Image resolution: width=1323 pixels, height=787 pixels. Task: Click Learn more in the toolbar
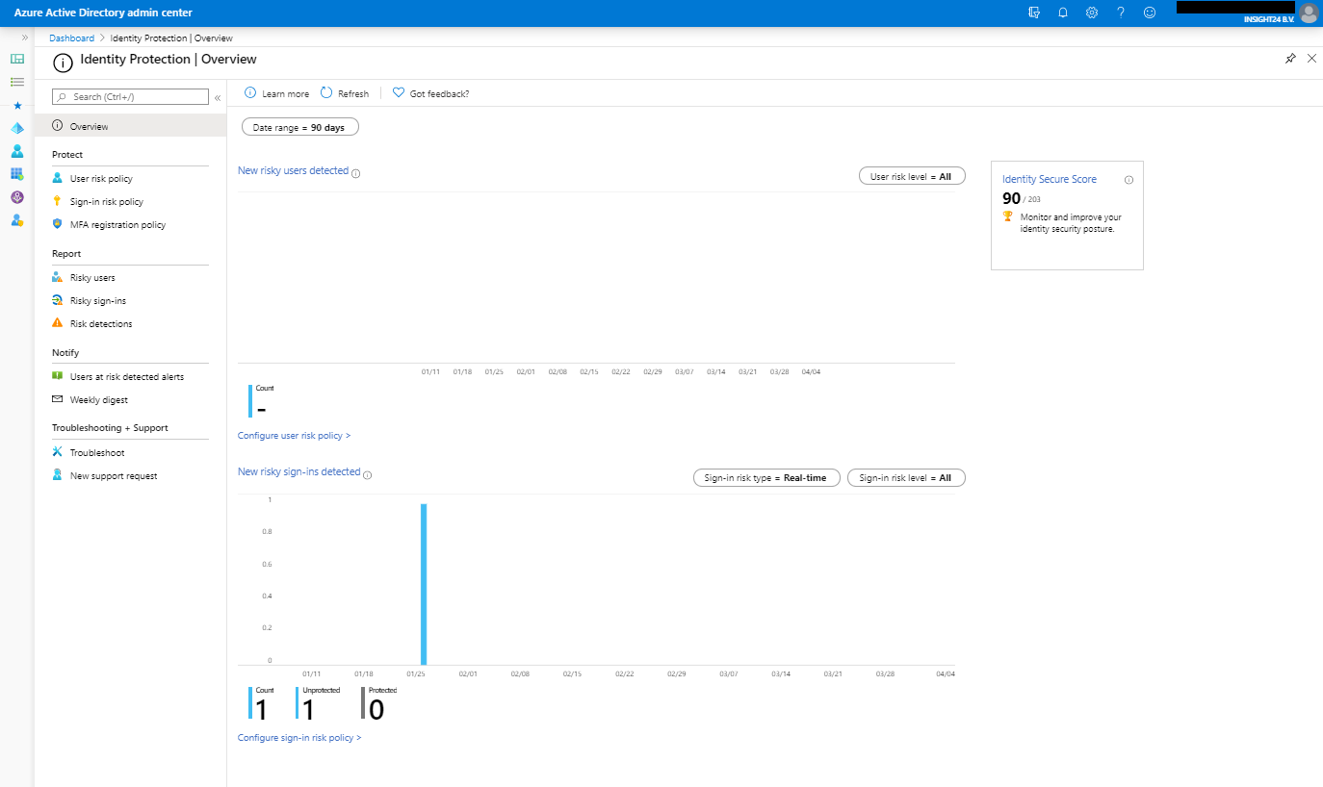pyautogui.click(x=277, y=93)
